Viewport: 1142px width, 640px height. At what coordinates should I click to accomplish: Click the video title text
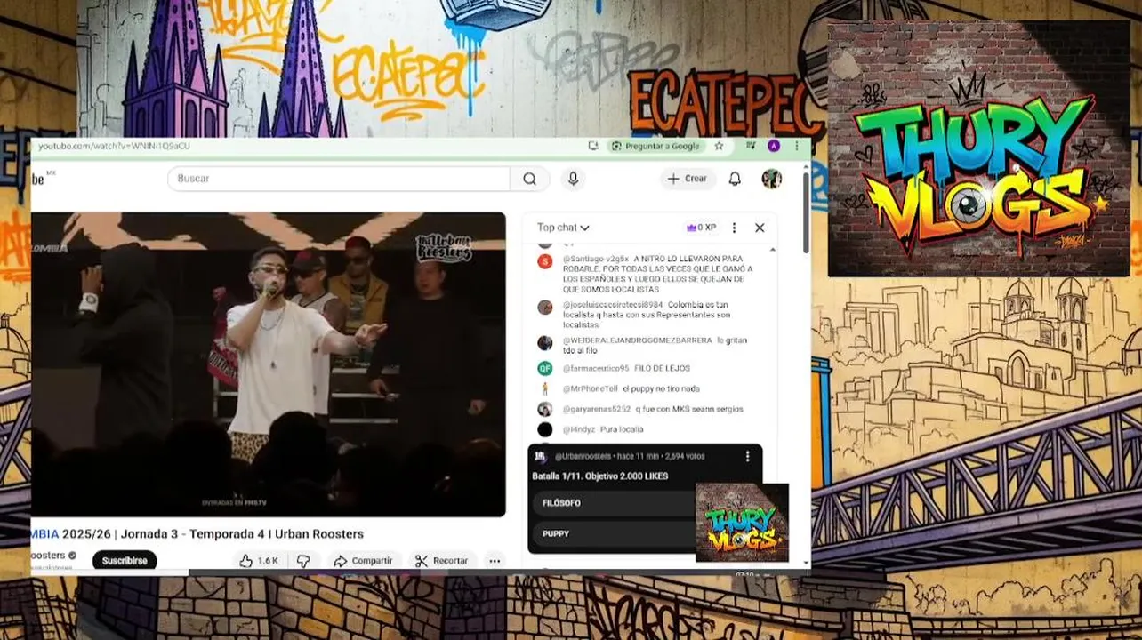point(197,534)
